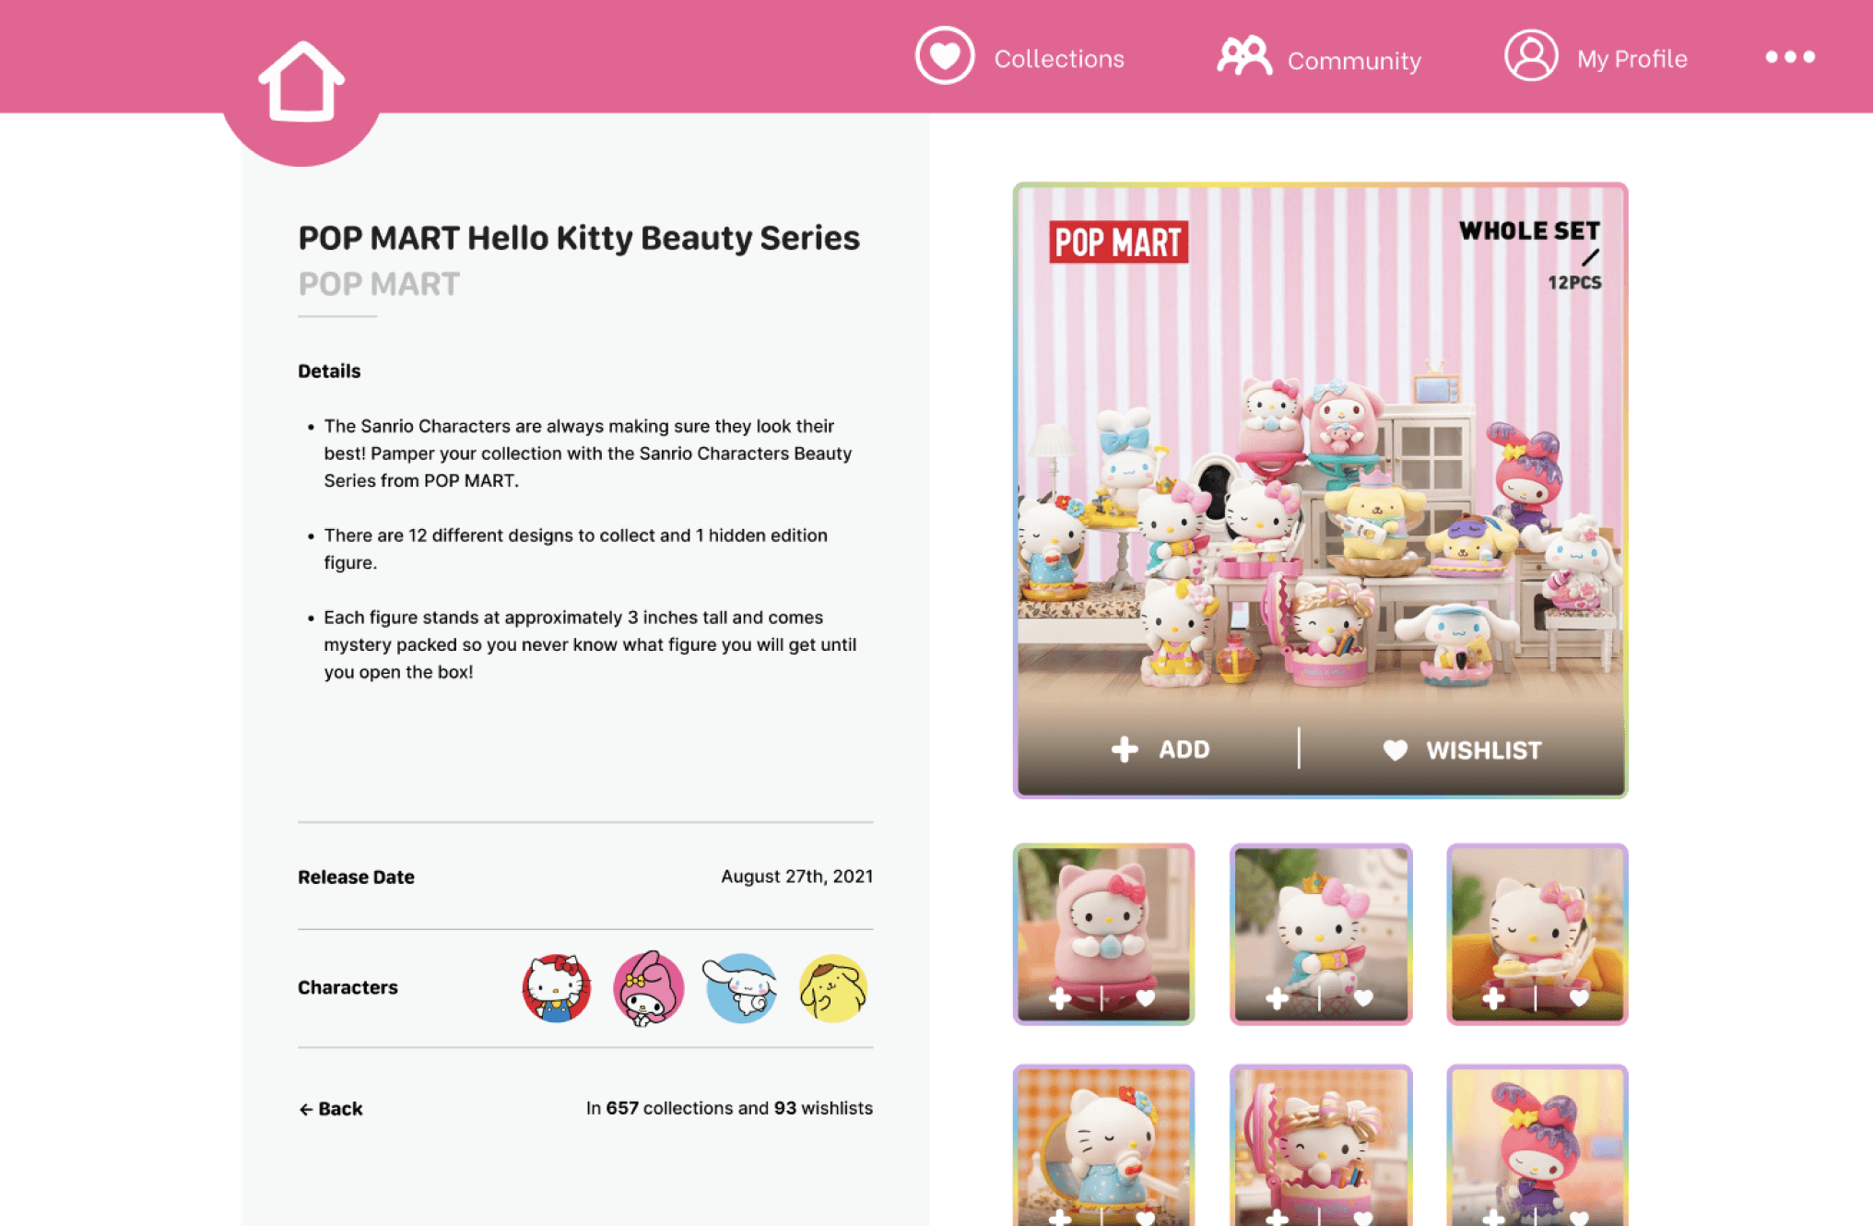This screenshot has width=1873, height=1226.
Task: Select the Hello Kitty character icon
Action: click(557, 988)
